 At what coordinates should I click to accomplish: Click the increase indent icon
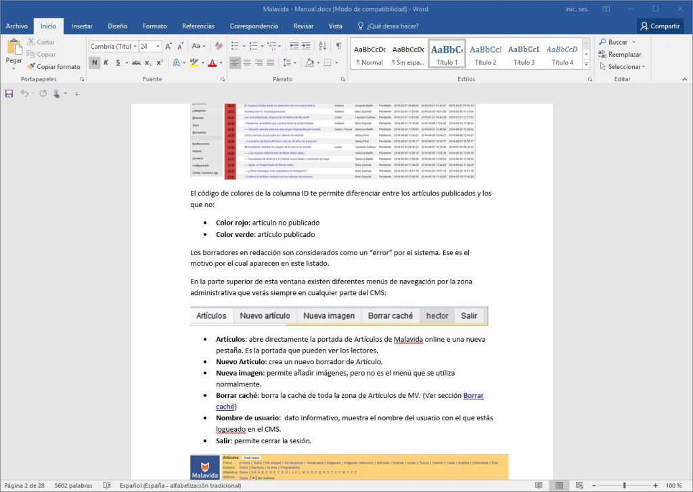305,46
